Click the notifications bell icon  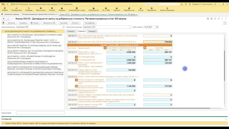tap(182, 4)
